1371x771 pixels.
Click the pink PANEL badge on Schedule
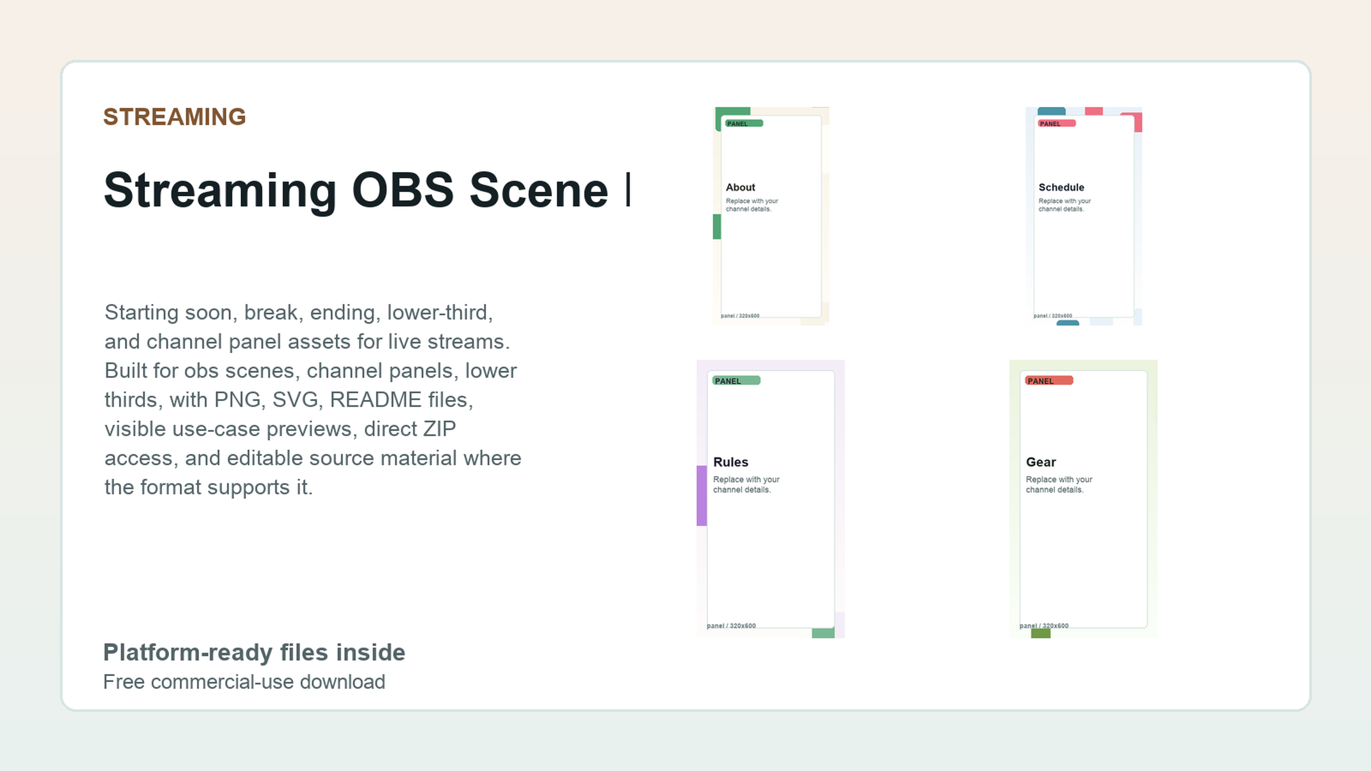[1057, 123]
